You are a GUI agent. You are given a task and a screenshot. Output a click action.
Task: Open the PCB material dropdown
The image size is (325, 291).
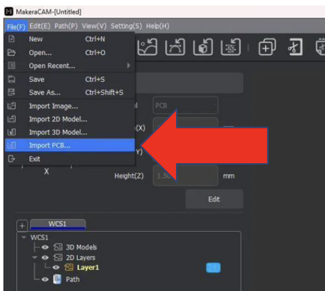[186, 105]
